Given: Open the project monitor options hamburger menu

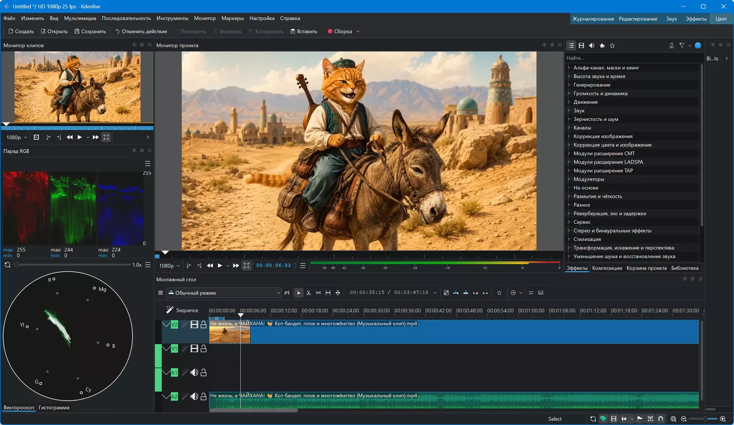Looking at the screenshot, I should click(x=303, y=265).
